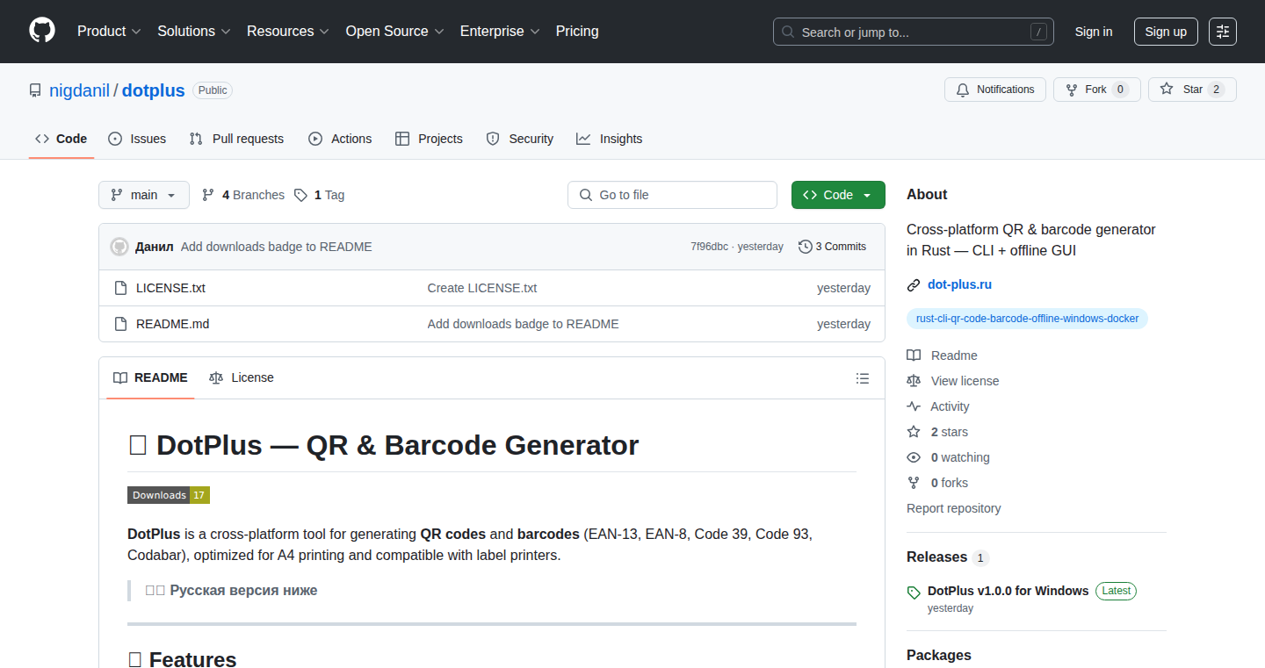Open the Activity link
The width and height of the screenshot is (1265, 668).
tap(938, 406)
